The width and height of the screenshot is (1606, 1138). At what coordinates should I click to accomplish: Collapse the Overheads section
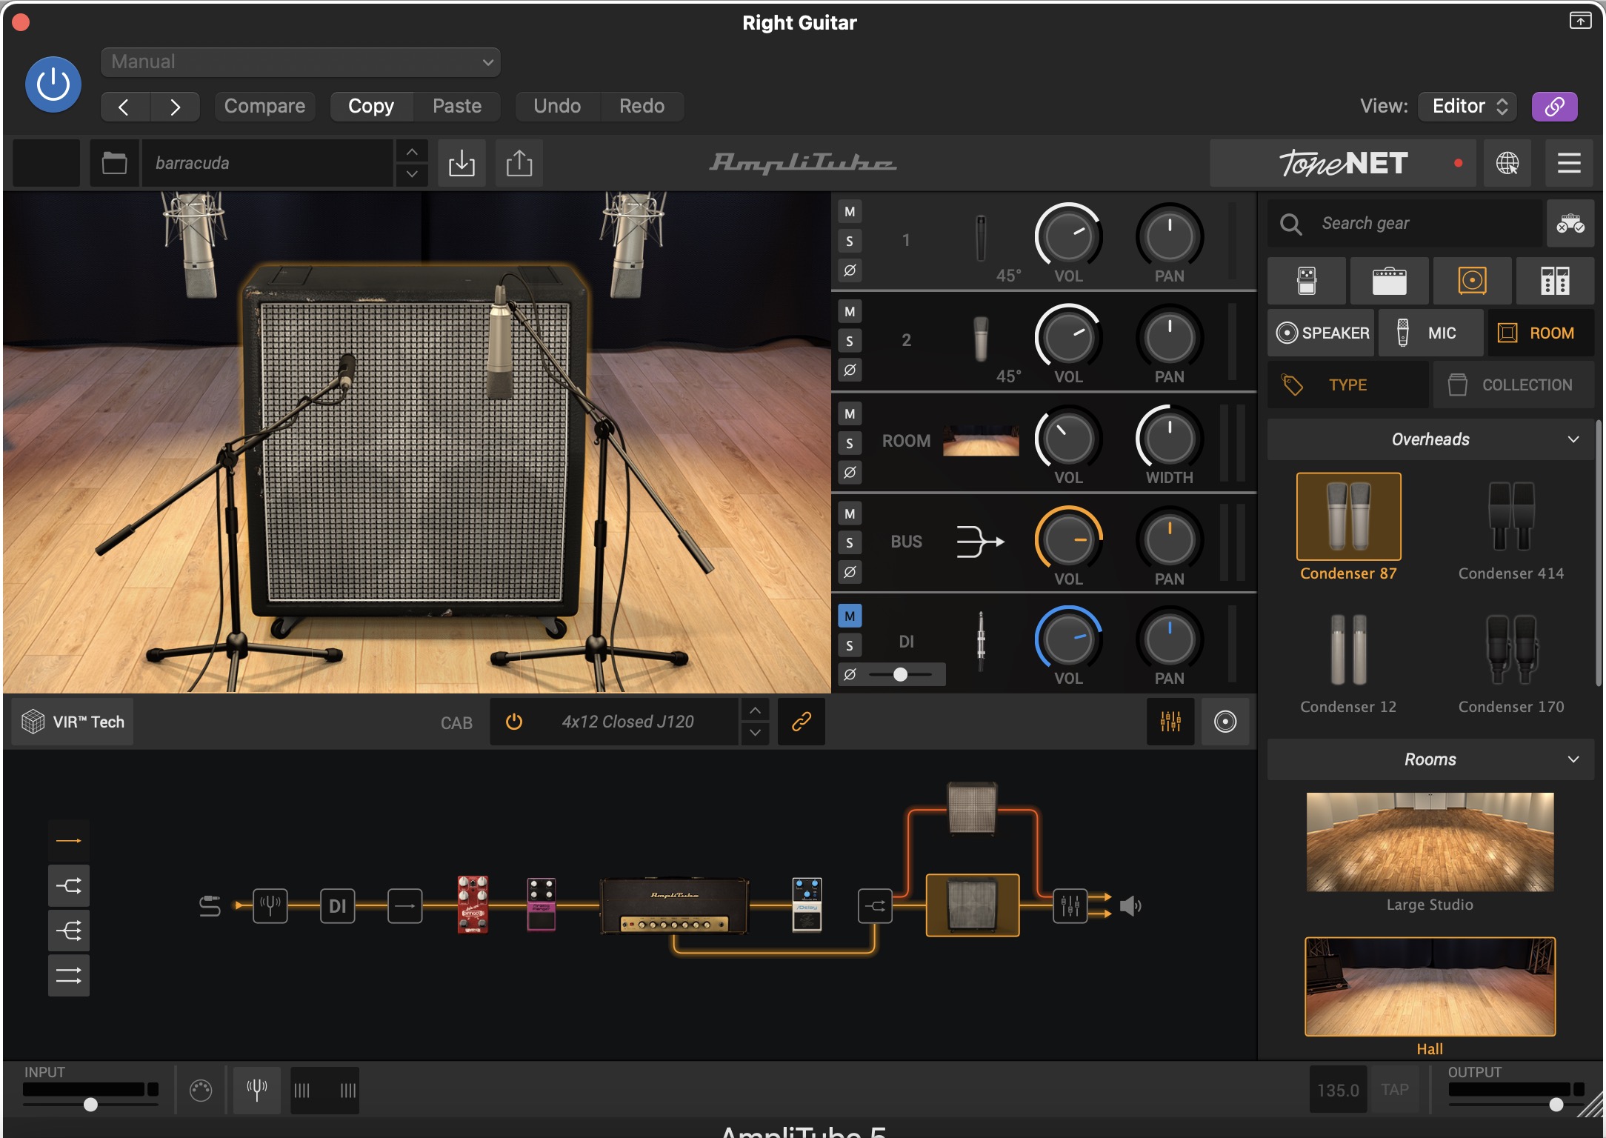tap(1573, 439)
